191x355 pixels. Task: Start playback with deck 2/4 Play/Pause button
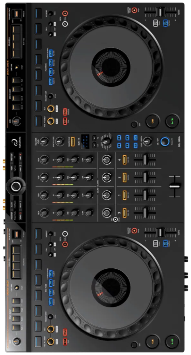tap(172, 121)
